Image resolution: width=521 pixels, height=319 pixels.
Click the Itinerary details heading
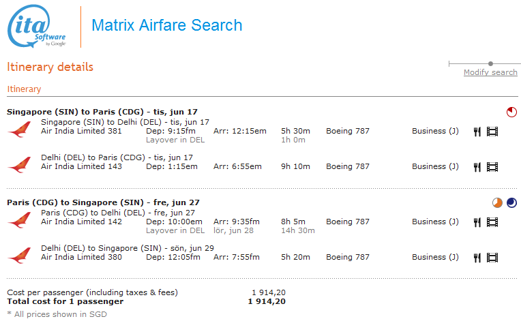[x=50, y=67]
